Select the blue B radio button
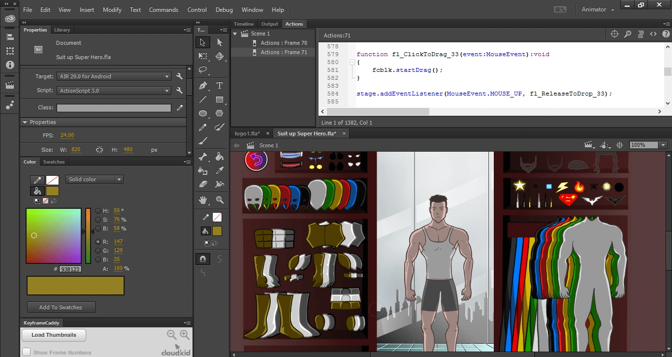 point(98,260)
